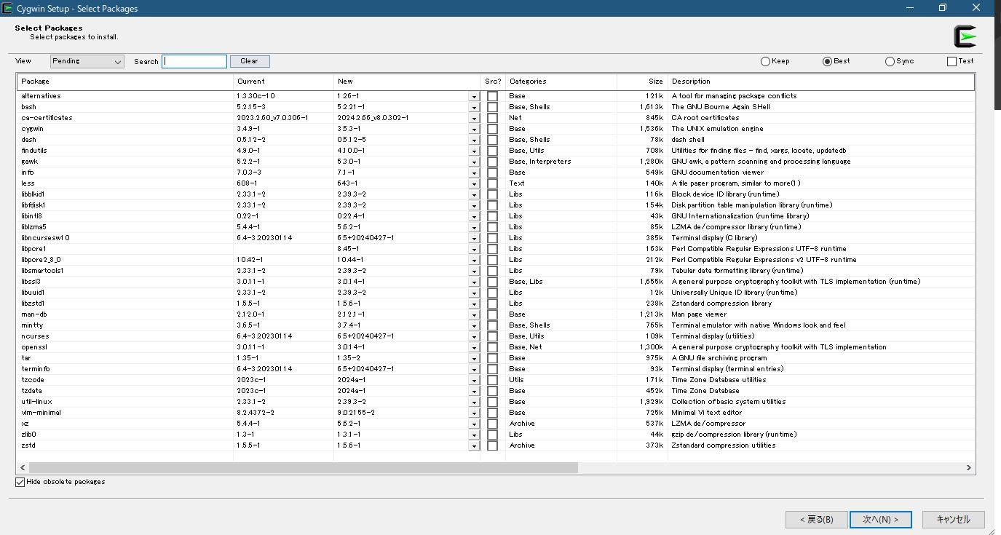This screenshot has width=1001, height=535.
Task: Click the horizontal scrollbar thumb
Action: (x=303, y=467)
